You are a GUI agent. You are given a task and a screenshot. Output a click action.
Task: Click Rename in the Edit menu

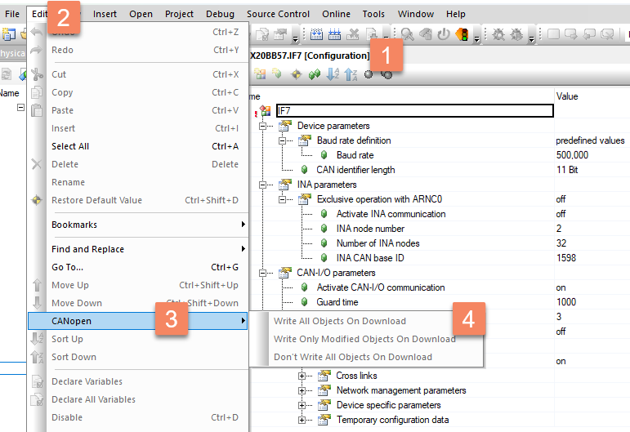tap(137, 182)
